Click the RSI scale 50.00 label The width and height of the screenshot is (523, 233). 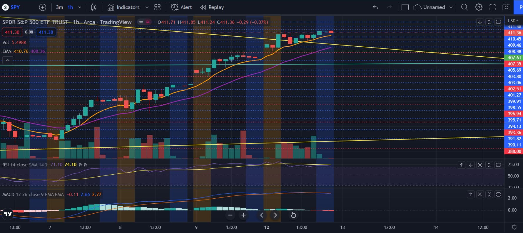[513, 176]
